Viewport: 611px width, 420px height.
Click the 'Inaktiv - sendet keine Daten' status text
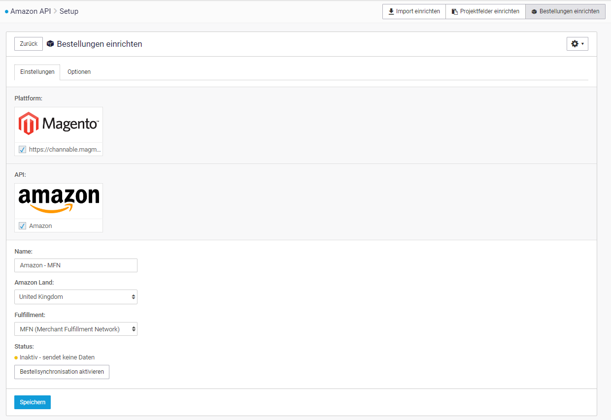coord(57,357)
